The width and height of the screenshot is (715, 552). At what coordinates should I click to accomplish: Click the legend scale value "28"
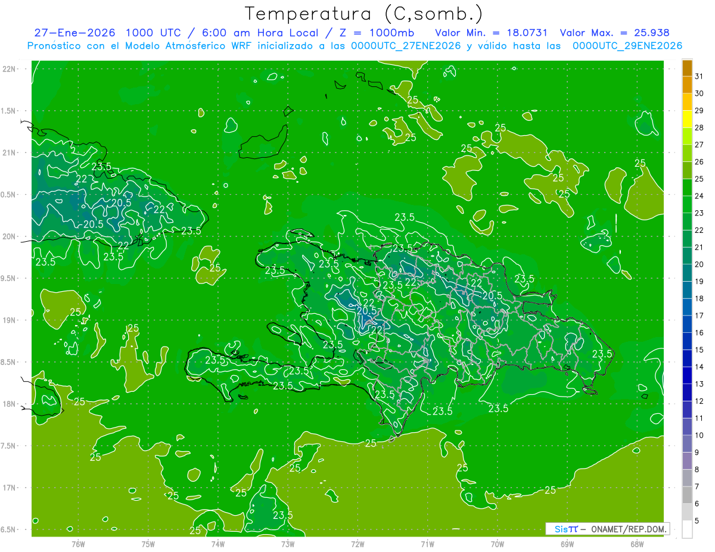[x=699, y=127]
